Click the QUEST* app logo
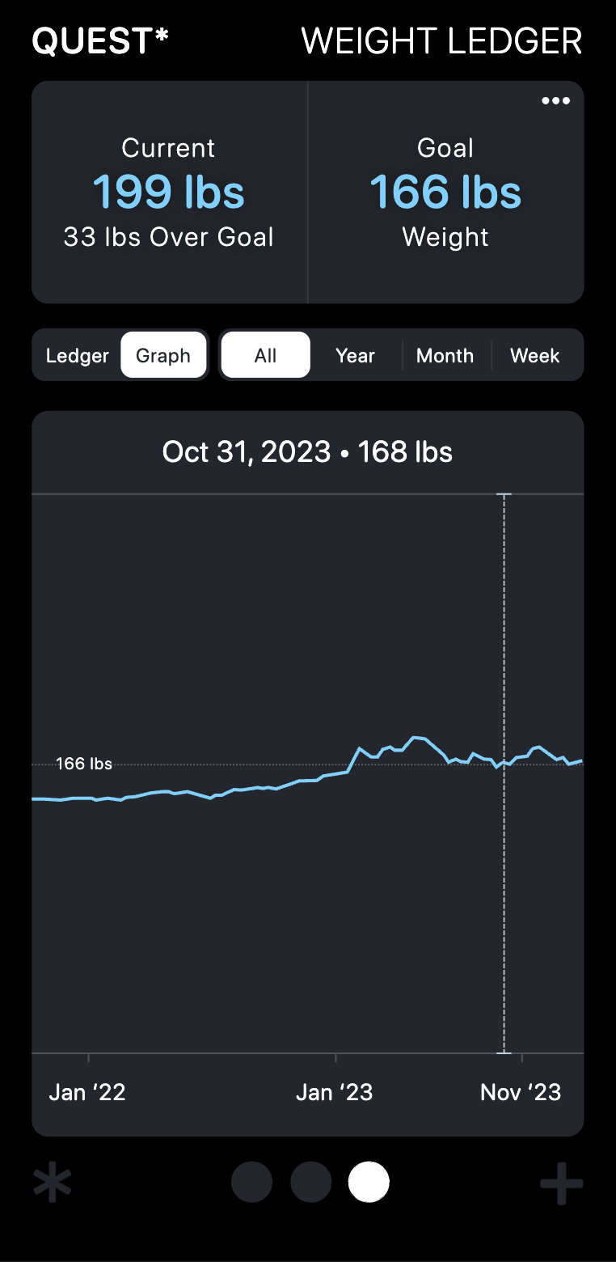 click(x=100, y=41)
